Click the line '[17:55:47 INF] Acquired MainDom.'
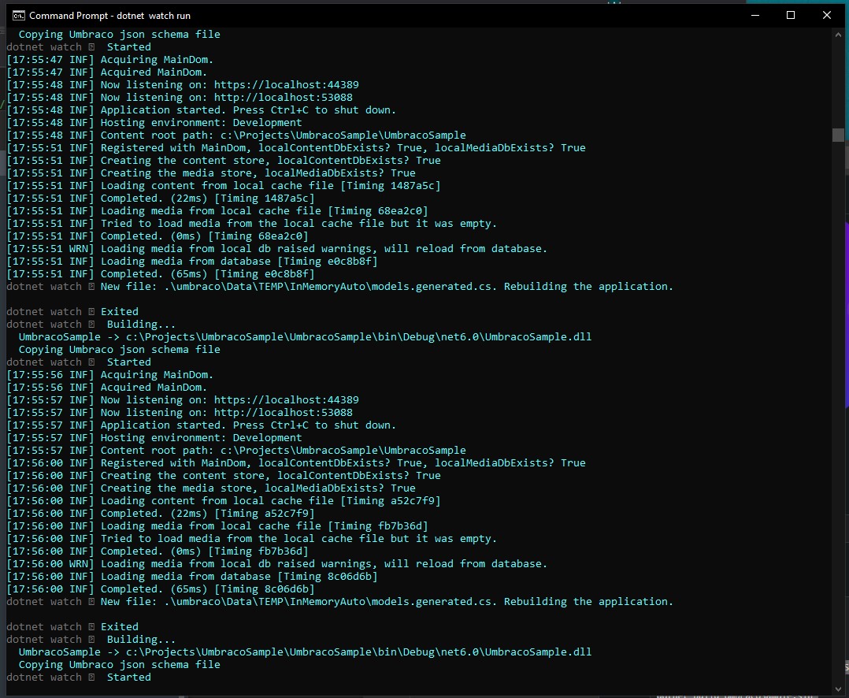 click(106, 72)
